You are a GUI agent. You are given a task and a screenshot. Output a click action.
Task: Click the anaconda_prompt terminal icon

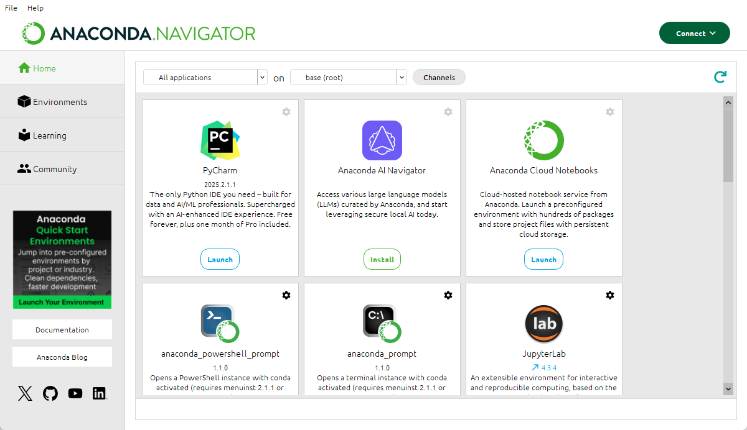coord(382,324)
